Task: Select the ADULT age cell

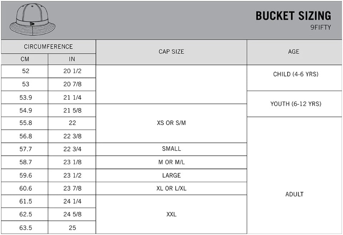Action: (x=294, y=175)
